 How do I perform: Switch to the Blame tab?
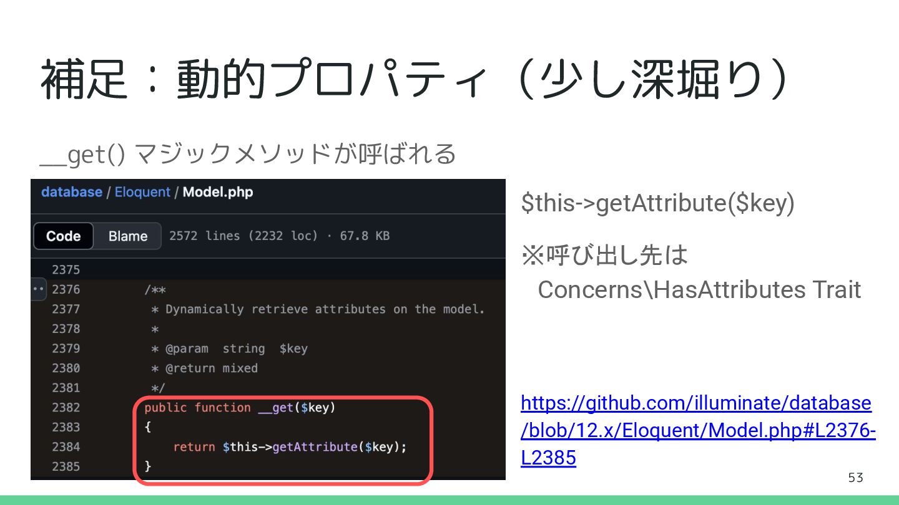coord(128,236)
